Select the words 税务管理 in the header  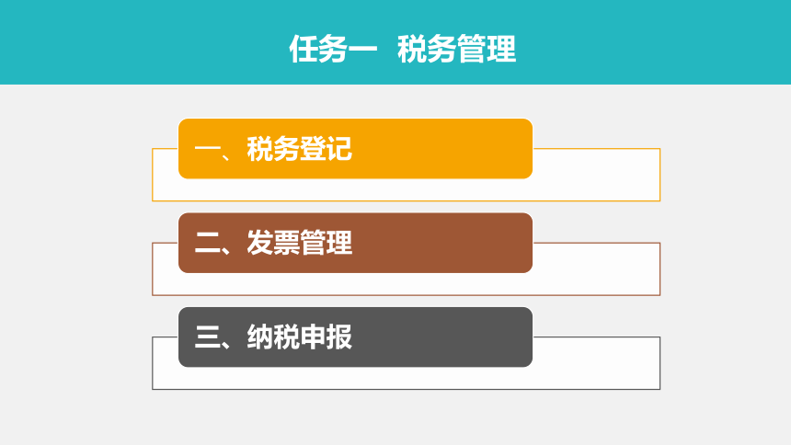click(456, 49)
